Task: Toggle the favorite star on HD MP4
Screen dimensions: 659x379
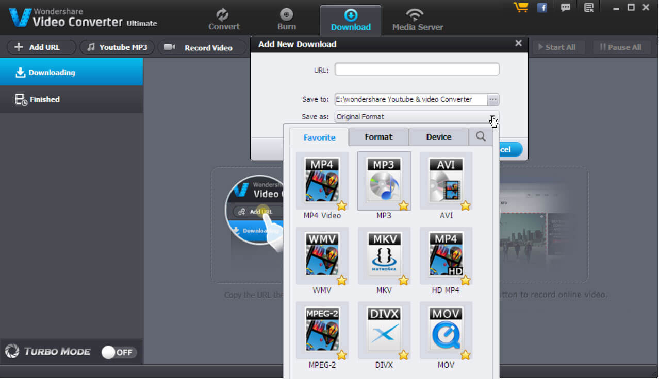Action: tap(466, 280)
